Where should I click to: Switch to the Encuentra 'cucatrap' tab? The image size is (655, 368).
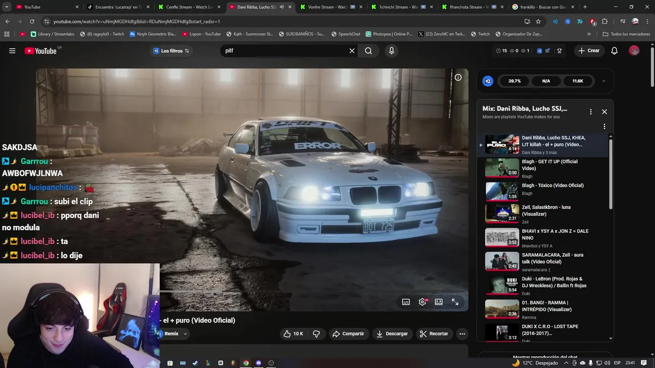point(118,7)
